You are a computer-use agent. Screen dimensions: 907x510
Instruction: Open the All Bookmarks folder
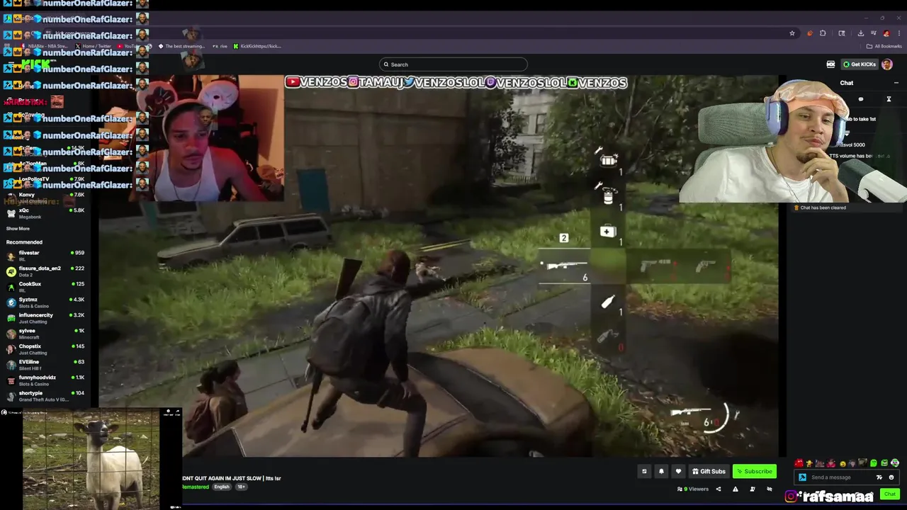coord(884,46)
